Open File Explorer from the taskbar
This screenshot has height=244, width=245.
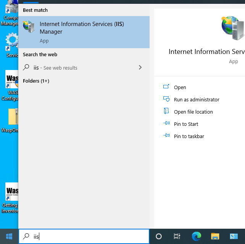[x=215, y=236]
